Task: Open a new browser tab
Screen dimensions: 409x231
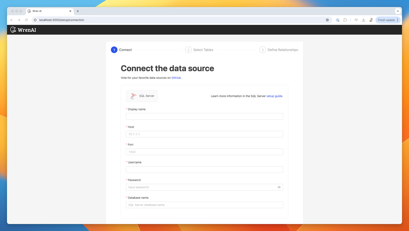Action: [x=78, y=11]
